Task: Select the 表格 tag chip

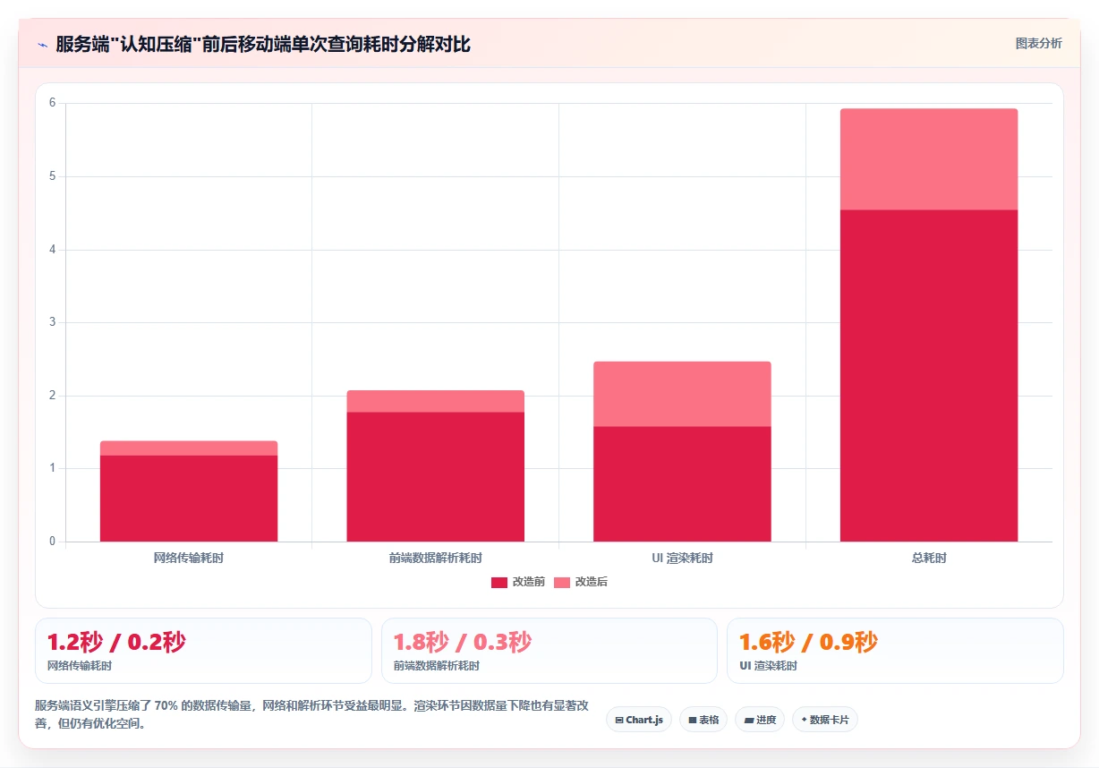Action: click(x=703, y=720)
